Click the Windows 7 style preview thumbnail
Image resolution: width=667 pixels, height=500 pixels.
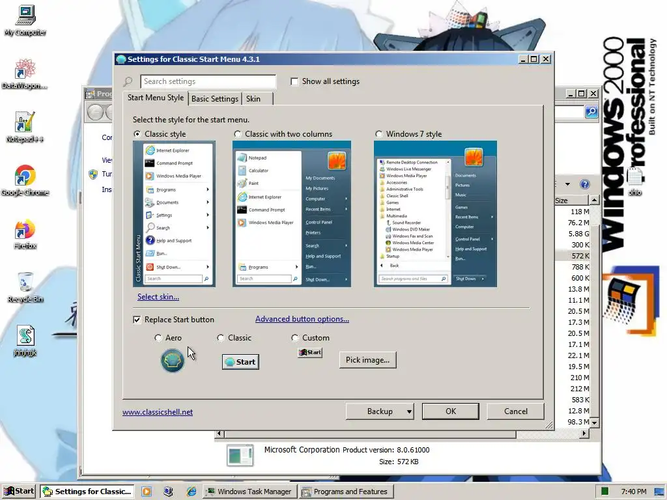pos(435,214)
